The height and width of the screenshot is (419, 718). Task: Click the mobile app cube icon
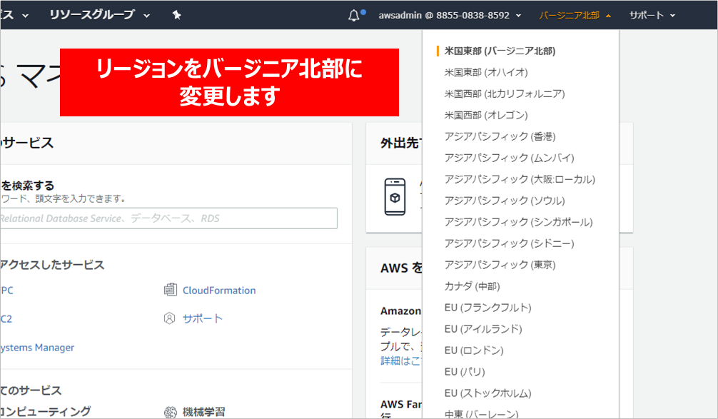(395, 196)
